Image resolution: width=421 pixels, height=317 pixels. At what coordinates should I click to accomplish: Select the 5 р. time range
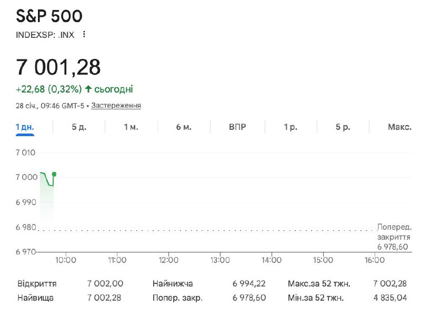(343, 127)
